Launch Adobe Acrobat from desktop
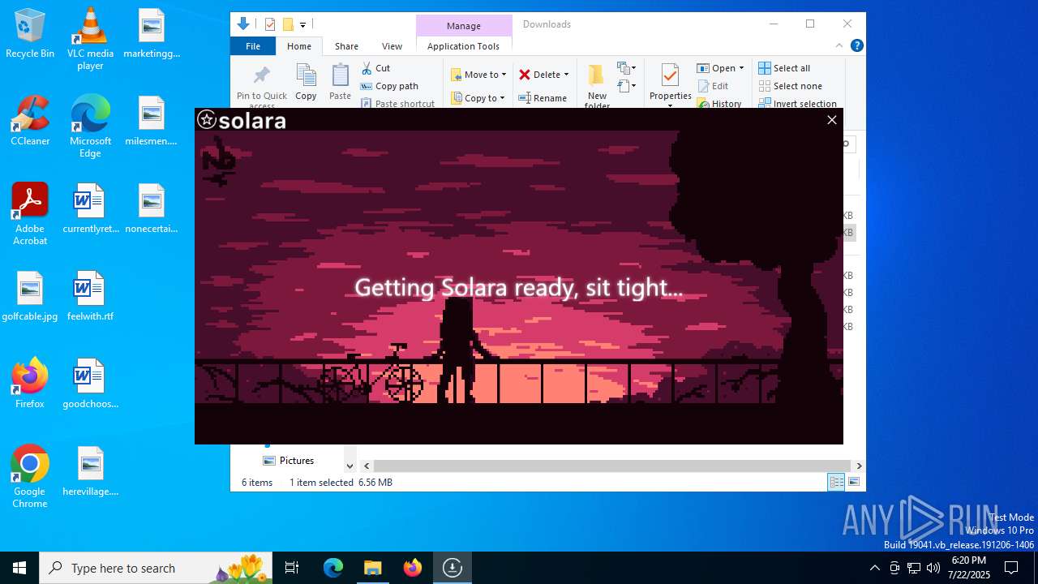1038x584 pixels. [30, 214]
